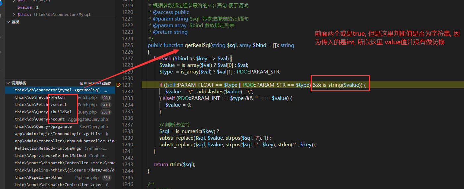
Task: Open the Pipeline->think closure stack frame
Action: pos(60,170)
